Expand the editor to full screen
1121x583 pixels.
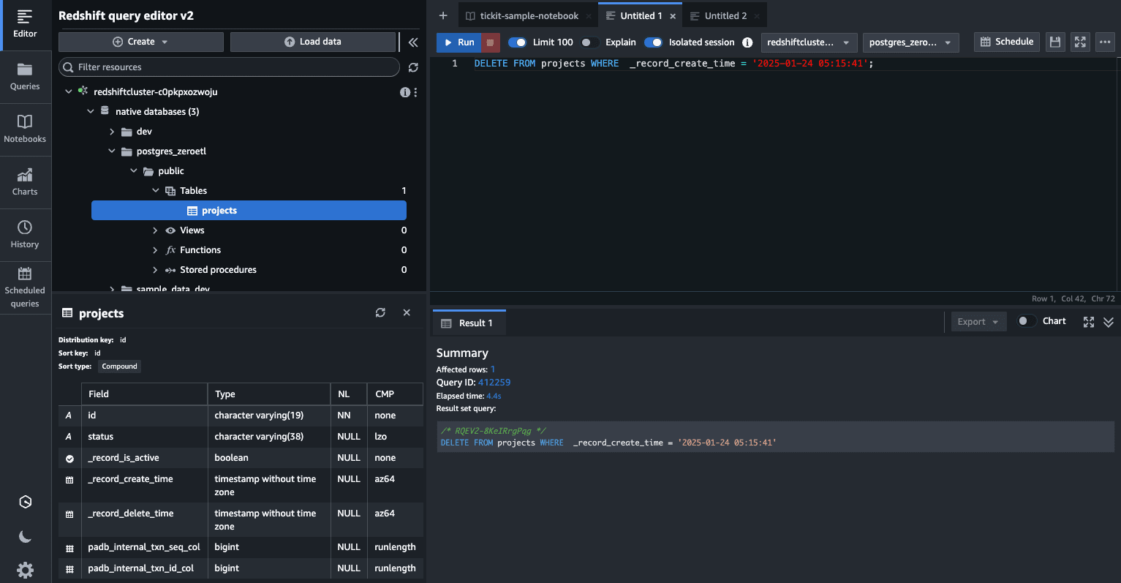tap(1080, 42)
